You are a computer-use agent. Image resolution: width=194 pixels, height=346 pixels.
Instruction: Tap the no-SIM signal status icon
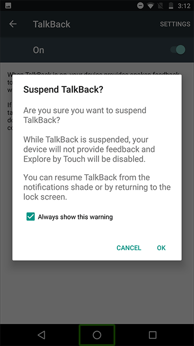click(x=161, y=6)
